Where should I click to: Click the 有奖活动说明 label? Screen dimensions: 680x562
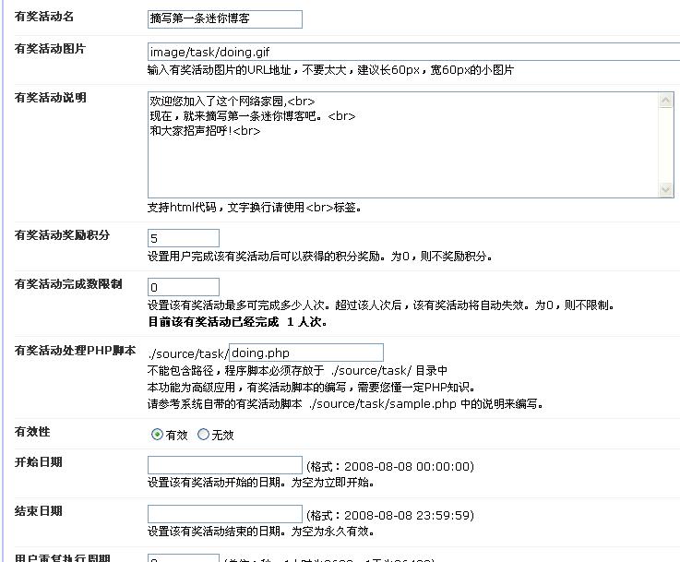[51, 98]
